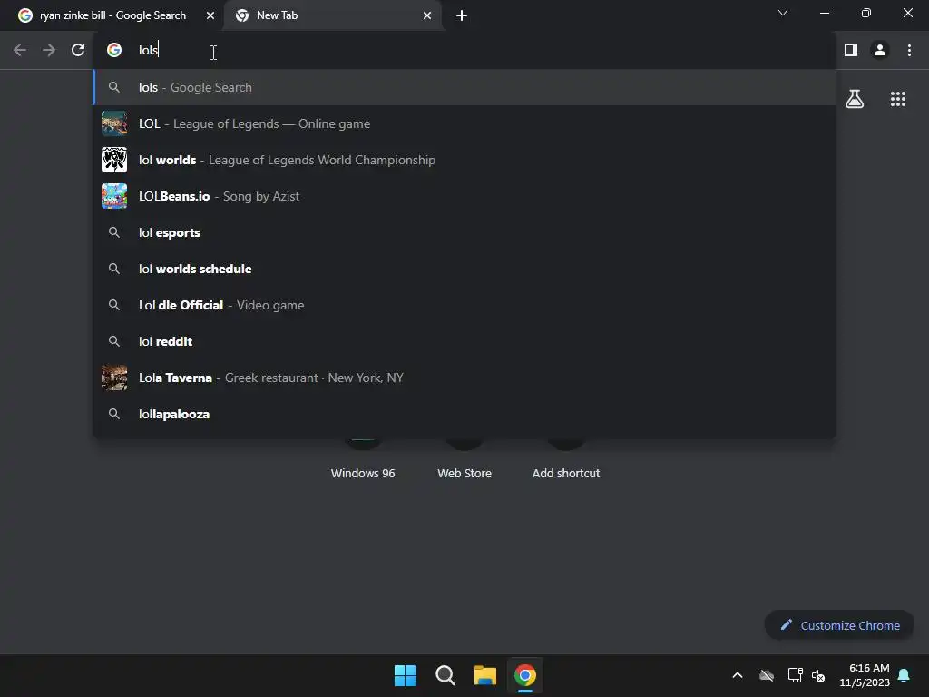The image size is (929, 697).
Task: Close the New Tab tab
Action: click(427, 15)
